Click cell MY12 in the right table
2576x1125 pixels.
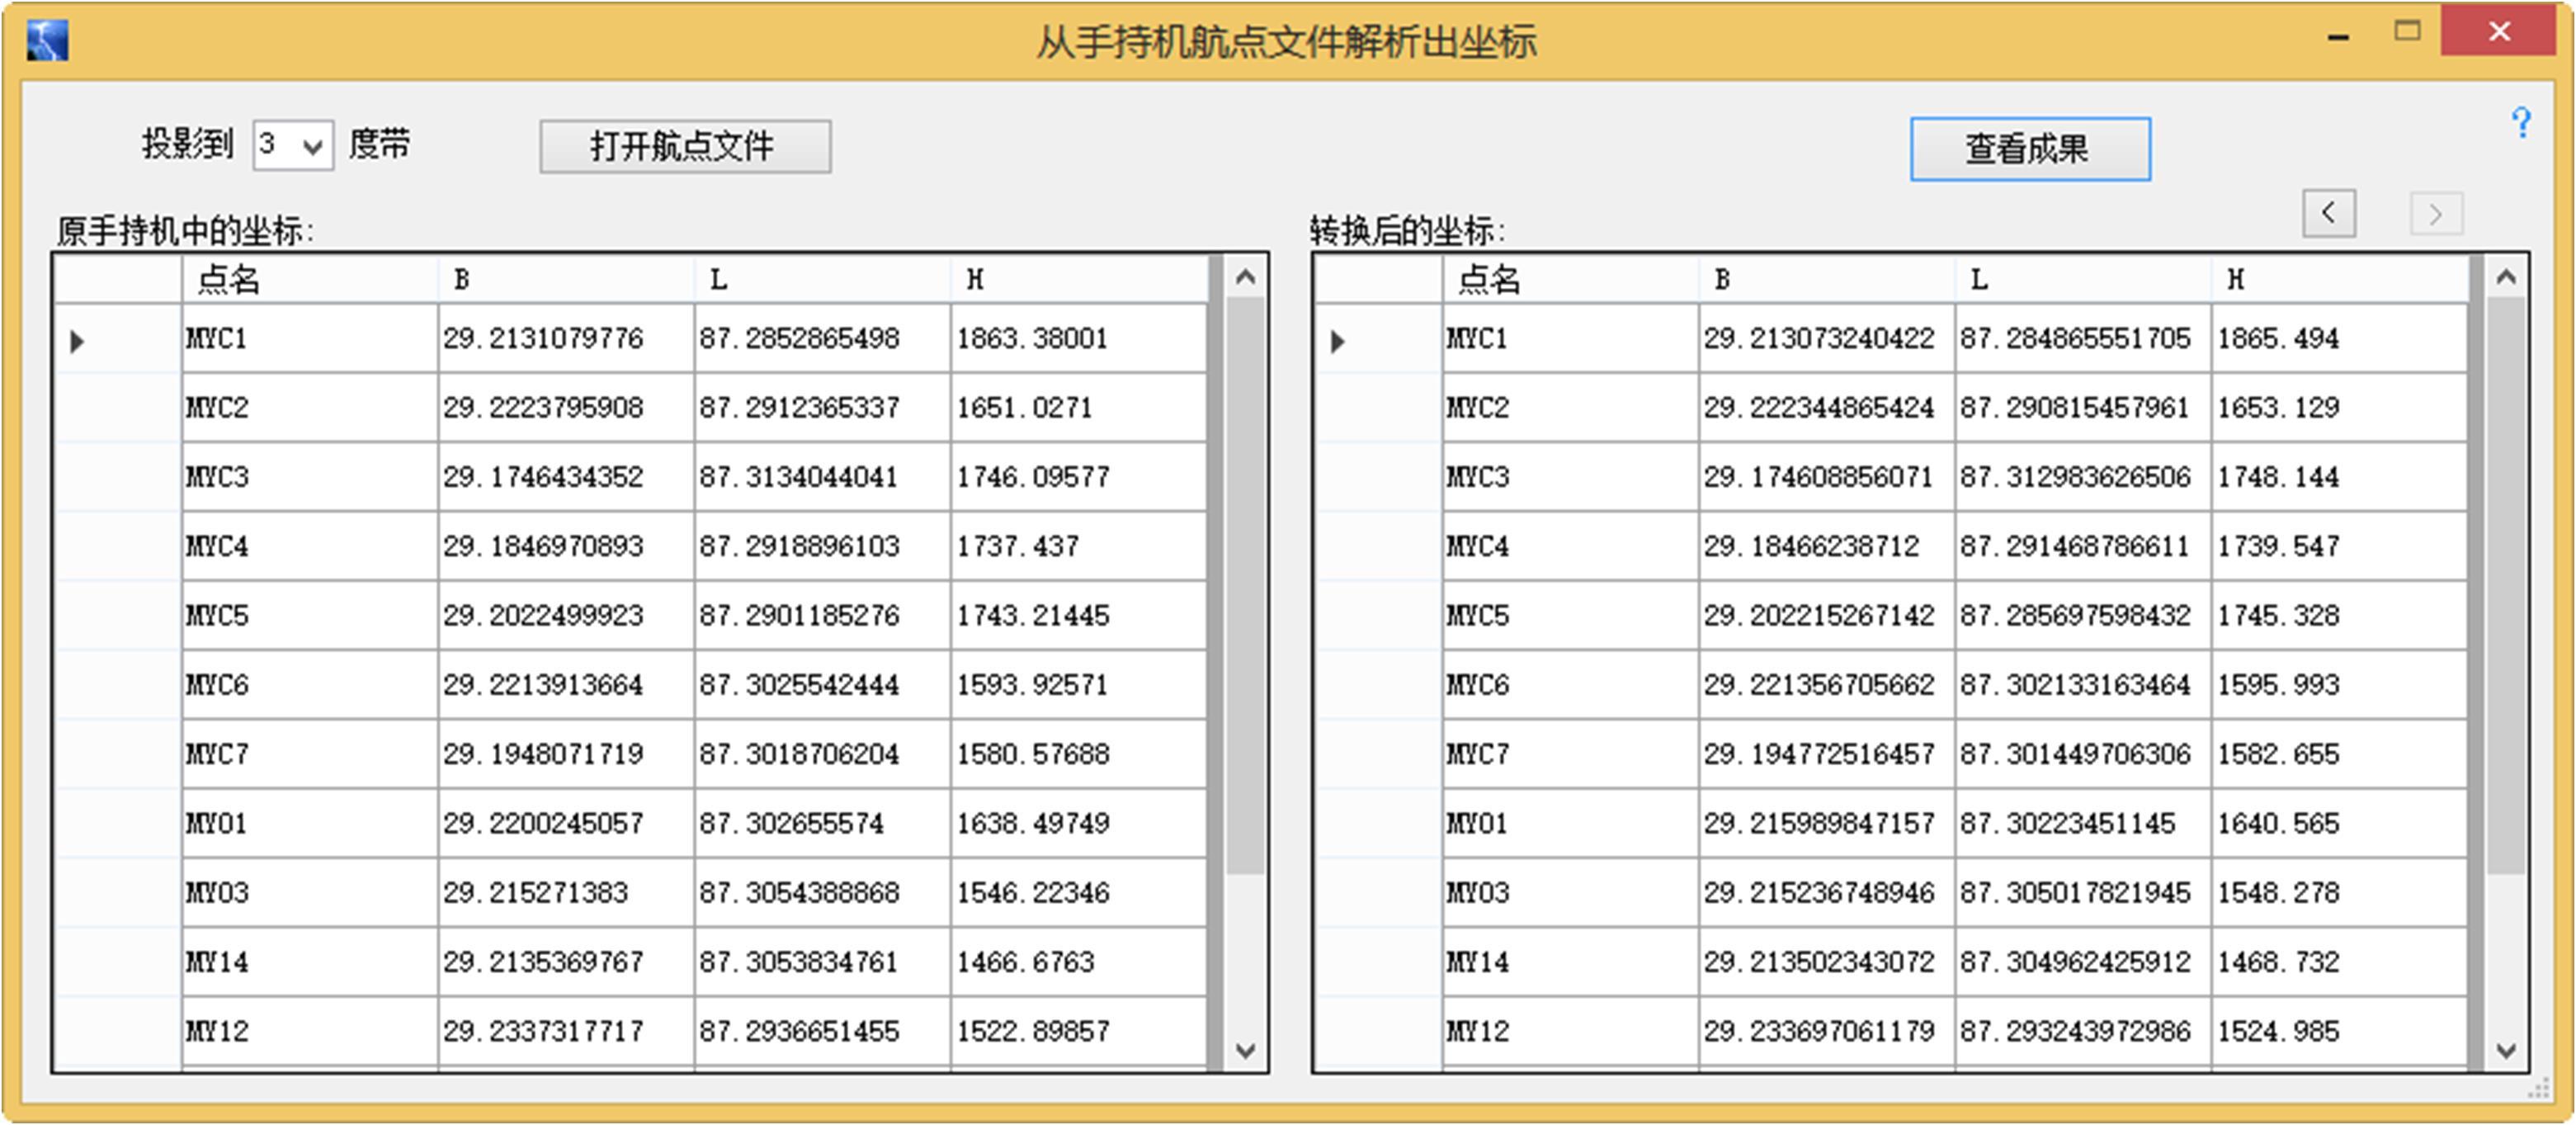1571,1031
